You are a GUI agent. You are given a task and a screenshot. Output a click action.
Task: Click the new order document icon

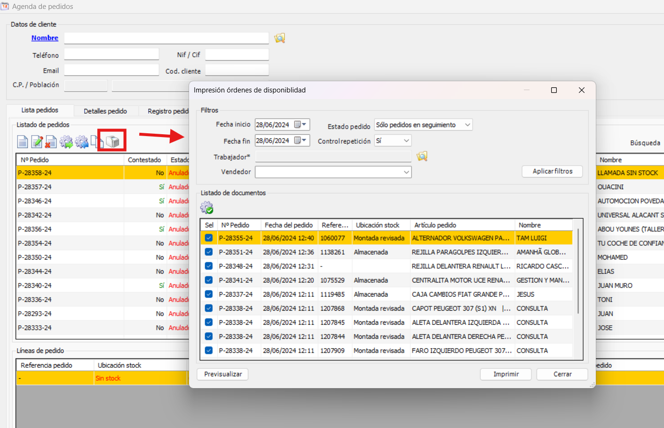(x=23, y=141)
